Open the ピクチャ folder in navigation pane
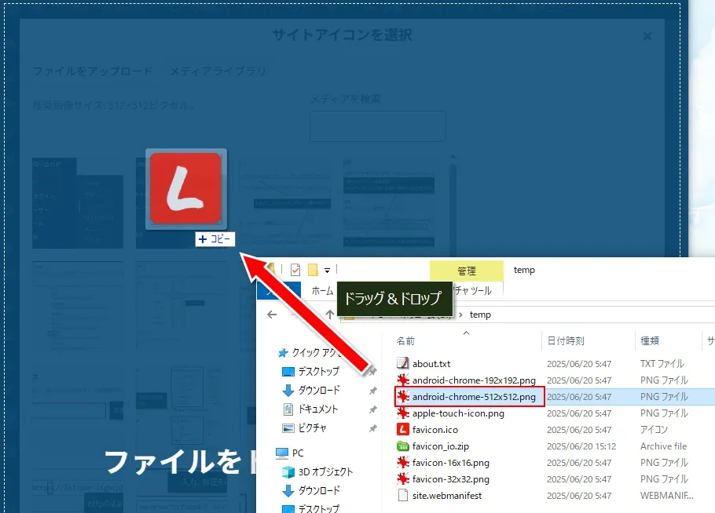 click(312, 427)
